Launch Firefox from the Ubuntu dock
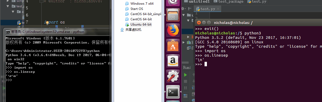The image size is (322, 102). (173, 31)
